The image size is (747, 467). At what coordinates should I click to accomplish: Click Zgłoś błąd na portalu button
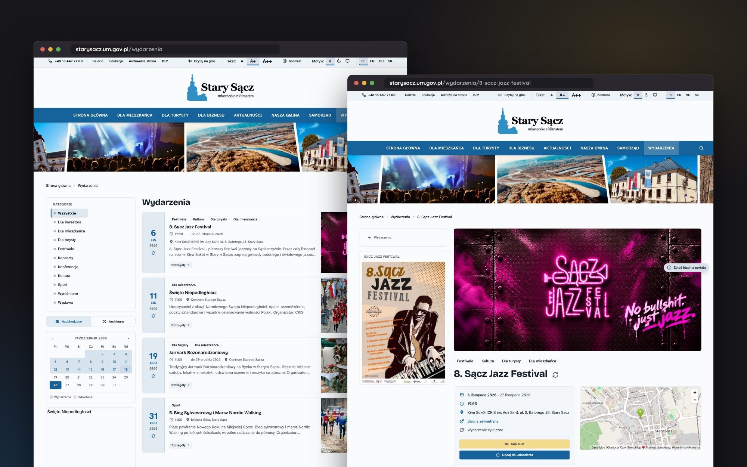686,267
